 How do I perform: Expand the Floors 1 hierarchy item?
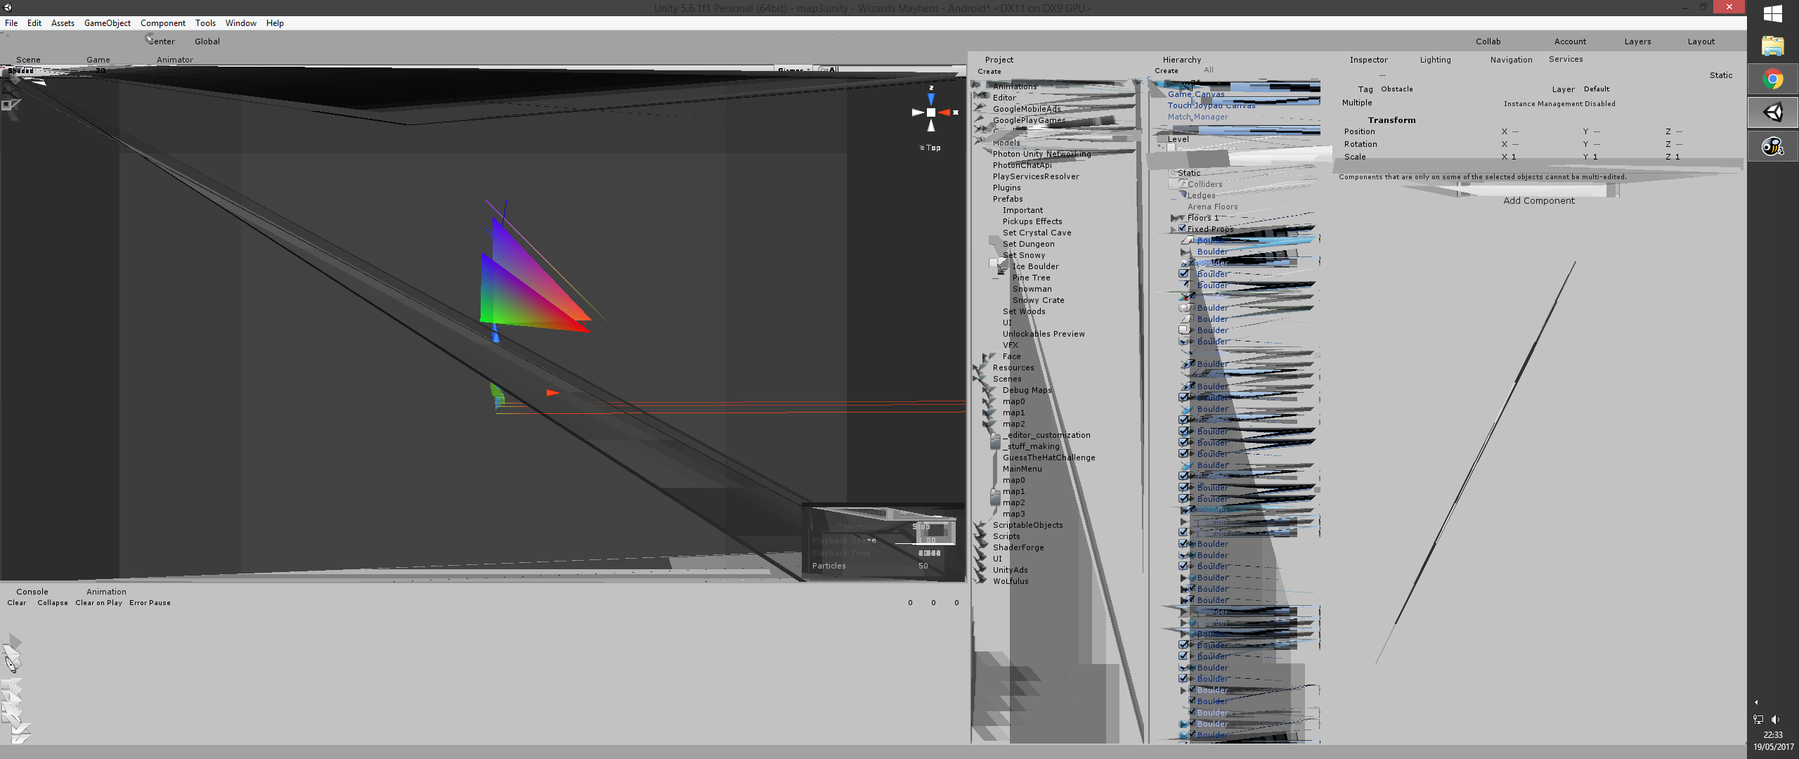1174,218
